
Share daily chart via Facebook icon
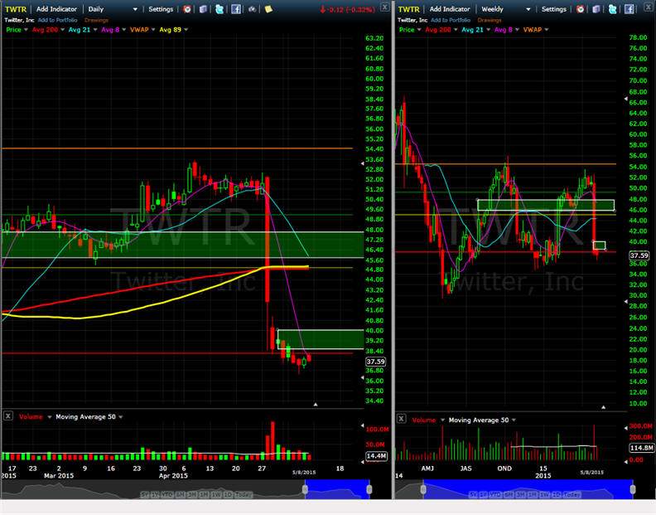point(236,9)
